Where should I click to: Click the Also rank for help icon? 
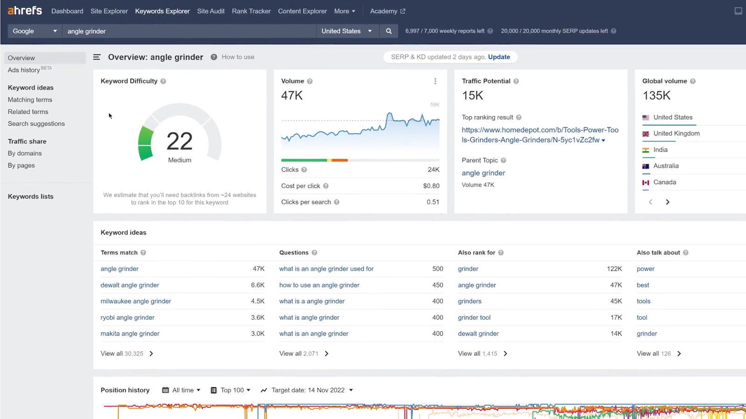(x=501, y=252)
